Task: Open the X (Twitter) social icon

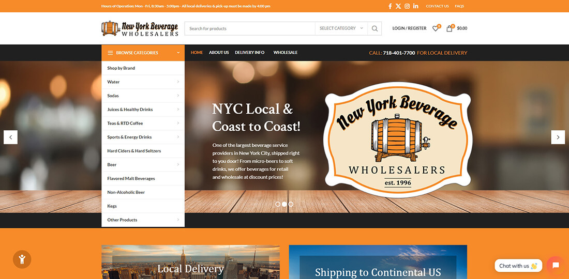Action: tap(398, 6)
